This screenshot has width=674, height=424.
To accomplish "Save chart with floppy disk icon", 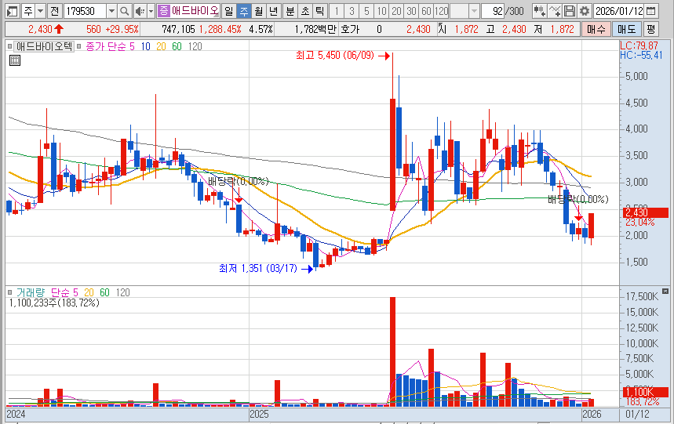I will pos(570,11).
